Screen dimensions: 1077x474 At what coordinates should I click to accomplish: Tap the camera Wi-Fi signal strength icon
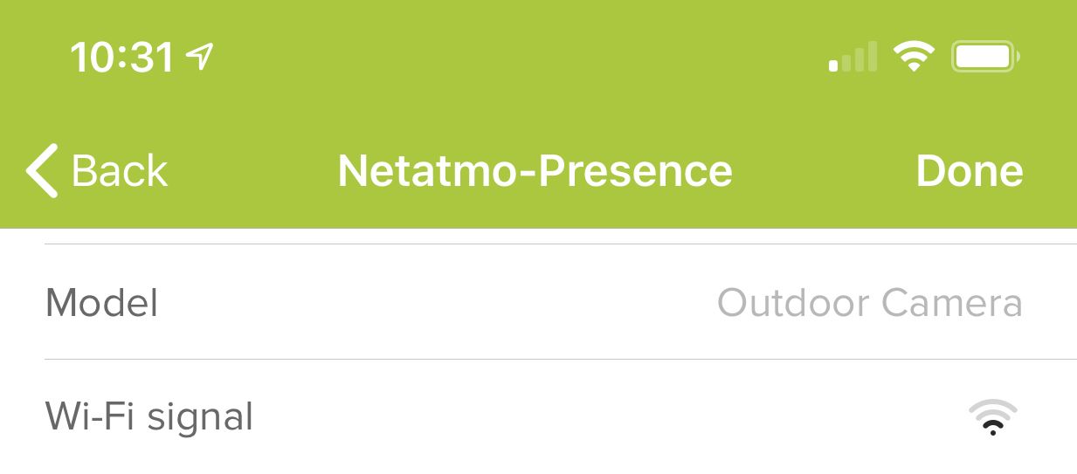tap(993, 417)
